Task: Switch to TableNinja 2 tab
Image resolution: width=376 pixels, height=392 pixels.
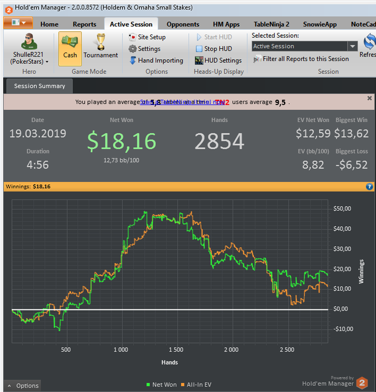Action: click(271, 24)
